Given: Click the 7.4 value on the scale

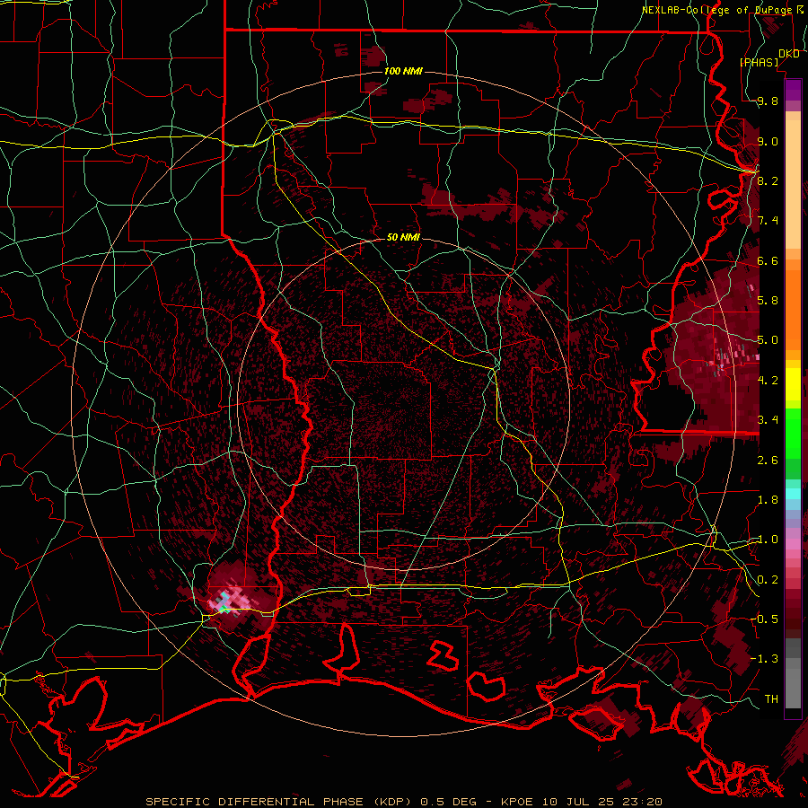Looking at the screenshot, I should pos(768,221).
